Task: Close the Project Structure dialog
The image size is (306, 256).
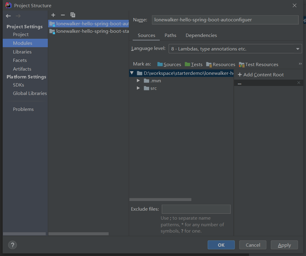Action: 295,5
